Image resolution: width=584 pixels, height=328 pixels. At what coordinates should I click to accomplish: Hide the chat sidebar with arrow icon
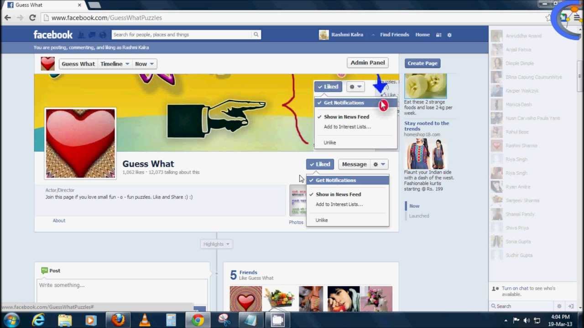[x=571, y=306]
